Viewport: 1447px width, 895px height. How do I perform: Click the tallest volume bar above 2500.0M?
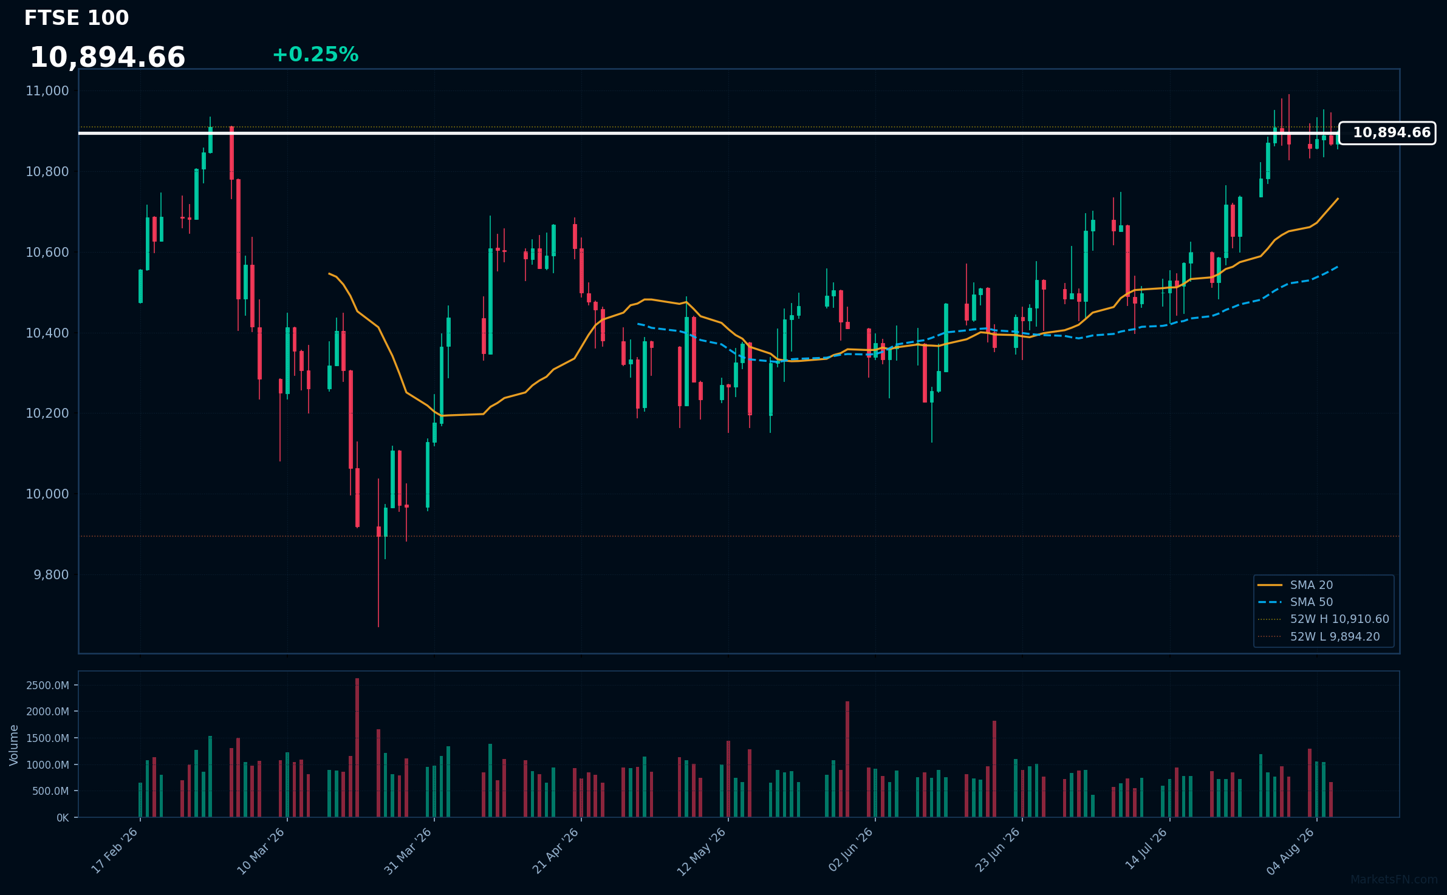pos(357,748)
